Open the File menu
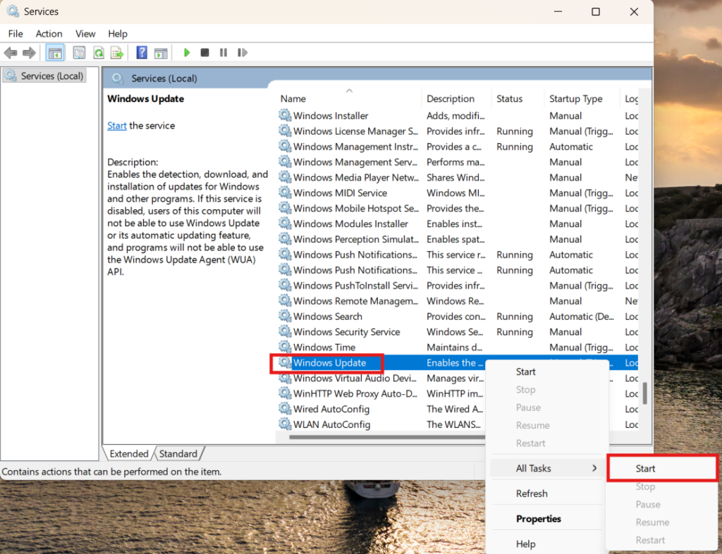The height and width of the screenshot is (554, 722). (16, 34)
